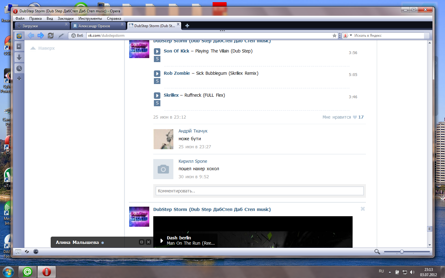Click the Opera Link sync icon in the status bar
This screenshot has height=278, width=445.
(x=27, y=252)
